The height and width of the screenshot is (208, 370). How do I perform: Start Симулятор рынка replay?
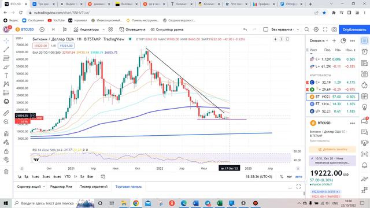[x=167, y=29]
